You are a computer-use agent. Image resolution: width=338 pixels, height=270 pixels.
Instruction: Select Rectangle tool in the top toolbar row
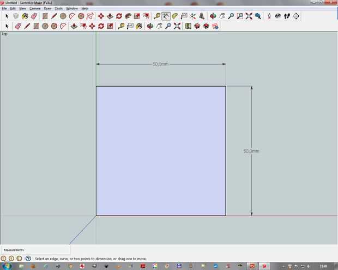click(45, 16)
